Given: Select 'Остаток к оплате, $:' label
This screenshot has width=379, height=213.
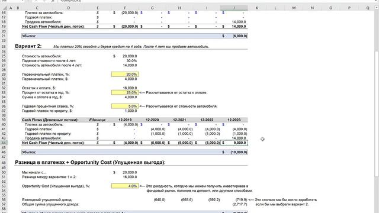Looking at the screenshot, I should click(38, 88).
